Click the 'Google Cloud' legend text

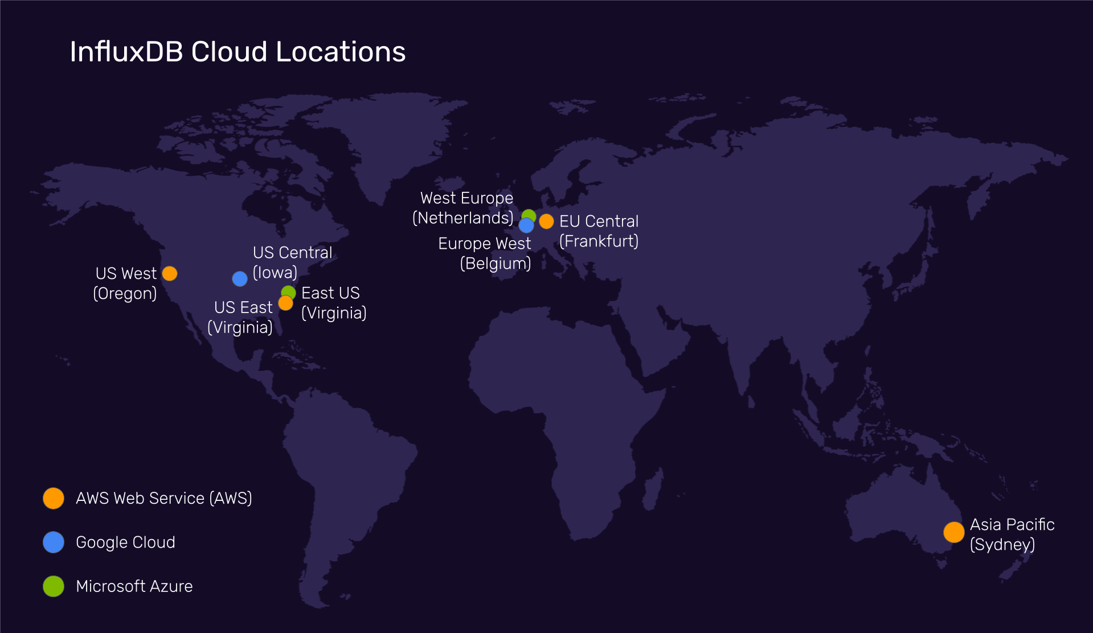tap(125, 542)
